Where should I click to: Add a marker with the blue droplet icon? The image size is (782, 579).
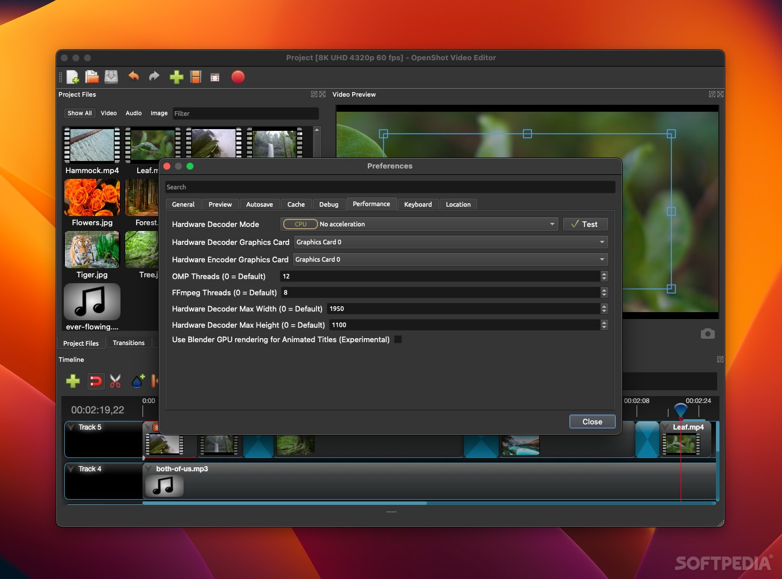(137, 381)
